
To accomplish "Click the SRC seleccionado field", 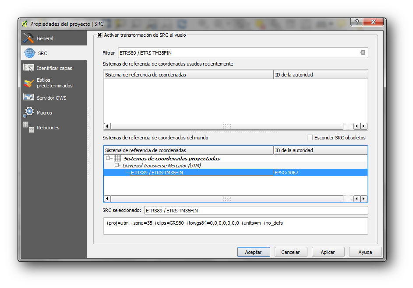I will (256, 211).
